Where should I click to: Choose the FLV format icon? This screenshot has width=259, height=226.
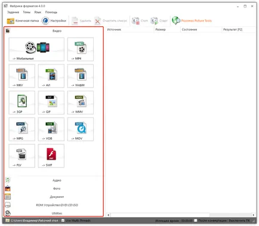coord(22,156)
